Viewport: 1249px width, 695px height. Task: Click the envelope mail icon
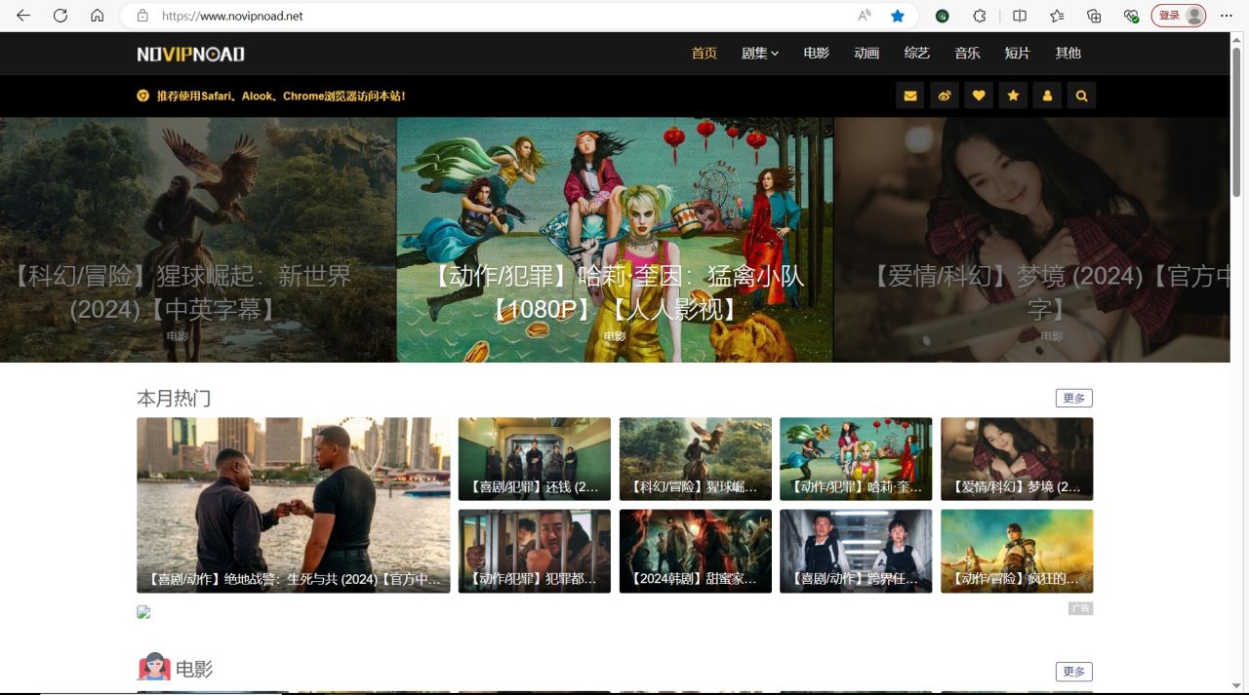pos(910,96)
